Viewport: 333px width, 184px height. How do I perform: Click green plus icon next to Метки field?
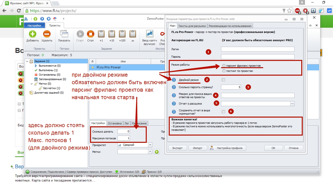tap(157, 152)
